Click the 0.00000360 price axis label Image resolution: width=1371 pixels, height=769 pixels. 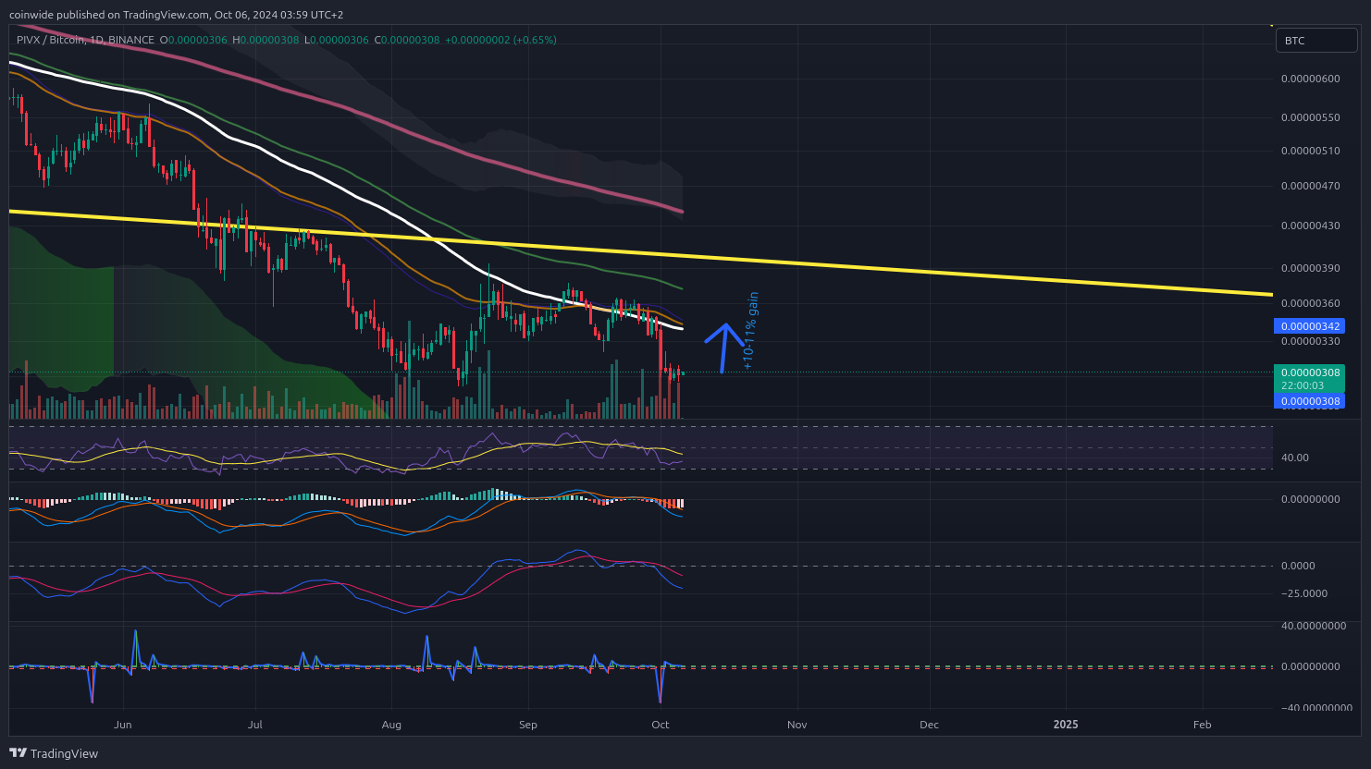coord(1310,303)
